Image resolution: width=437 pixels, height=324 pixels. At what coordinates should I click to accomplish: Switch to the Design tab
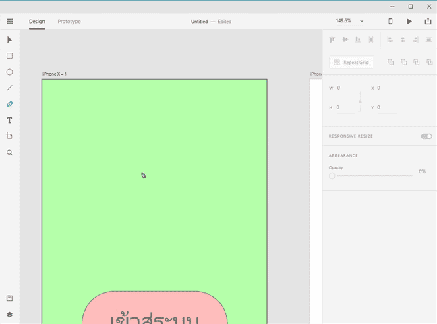click(x=37, y=22)
